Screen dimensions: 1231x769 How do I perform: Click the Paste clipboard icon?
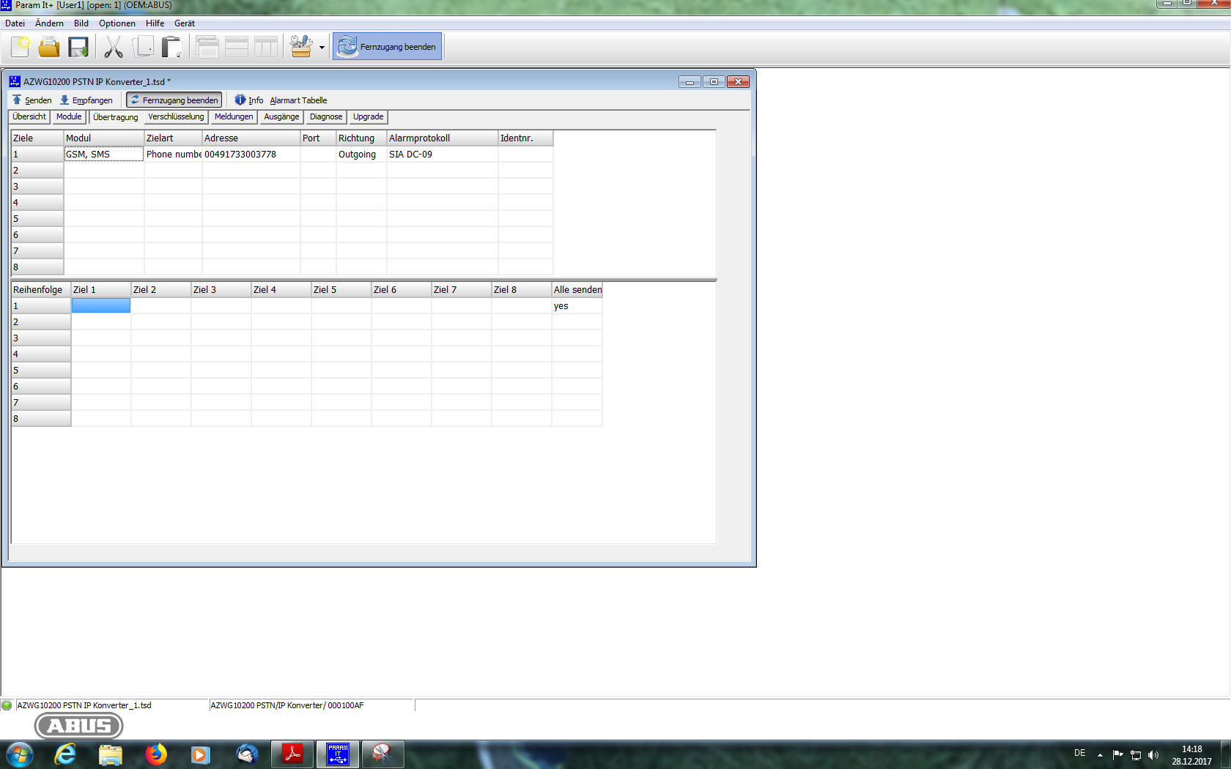point(171,47)
